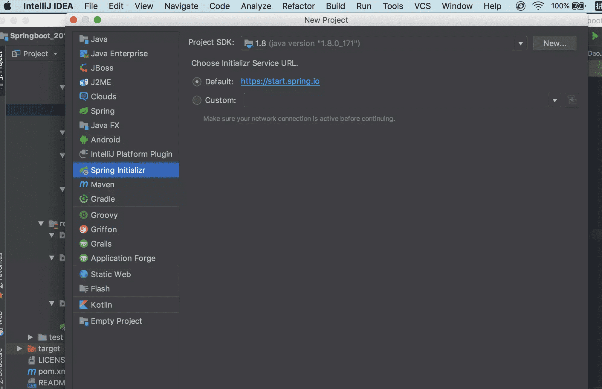
Task: Open the Build menu
Action: tap(335, 6)
